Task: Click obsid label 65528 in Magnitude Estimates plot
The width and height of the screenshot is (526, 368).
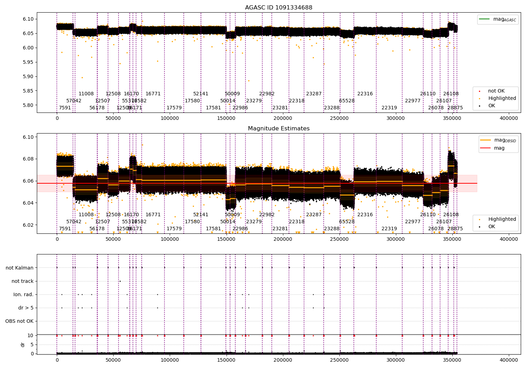Action: [x=346, y=222]
